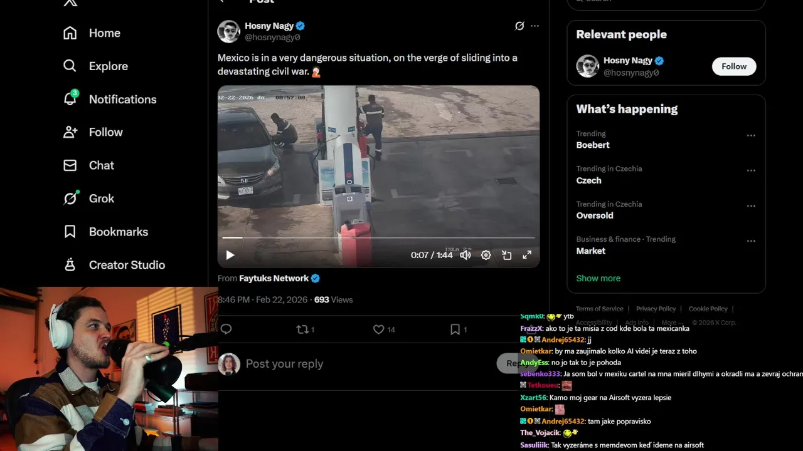The height and width of the screenshot is (451, 803).
Task: Expand the video to fullscreen
Action: 527,255
